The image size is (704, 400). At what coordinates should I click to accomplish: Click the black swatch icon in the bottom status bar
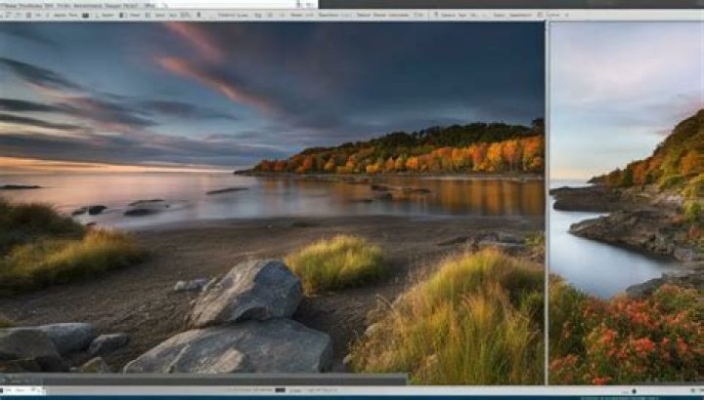[x=280, y=390]
